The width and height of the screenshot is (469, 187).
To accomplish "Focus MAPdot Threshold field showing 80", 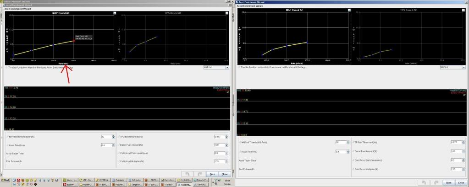I will point(106,137).
